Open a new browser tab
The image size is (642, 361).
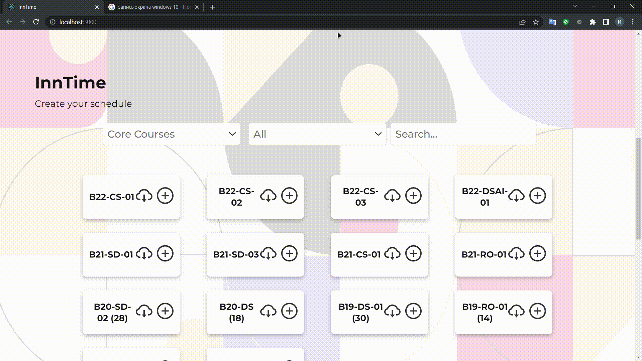[213, 7]
